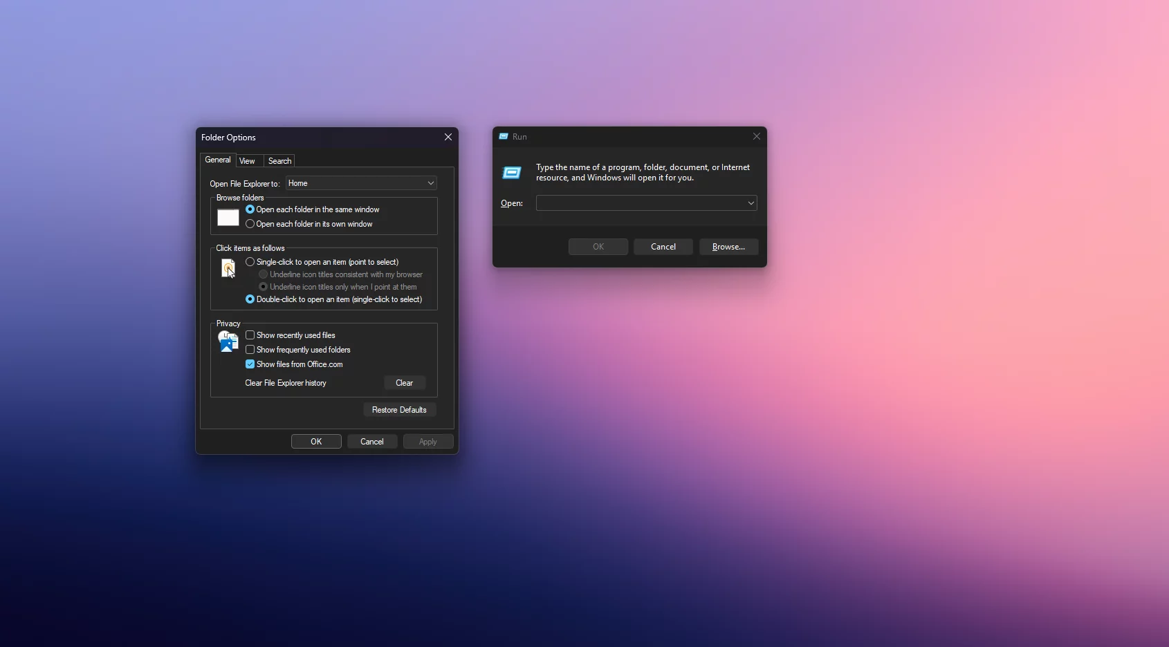Click the Run dialog title icon
The width and height of the screenshot is (1169, 647).
[x=504, y=137]
